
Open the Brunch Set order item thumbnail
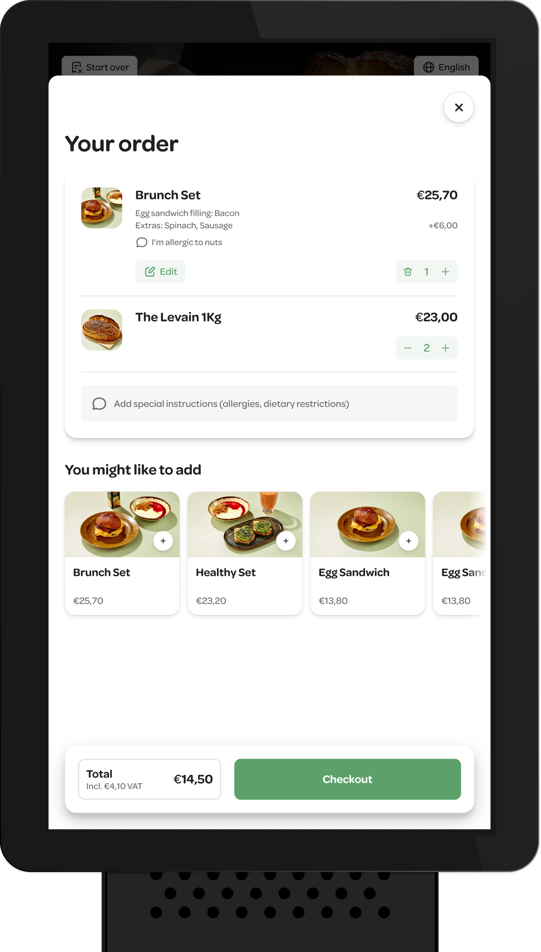coord(101,208)
